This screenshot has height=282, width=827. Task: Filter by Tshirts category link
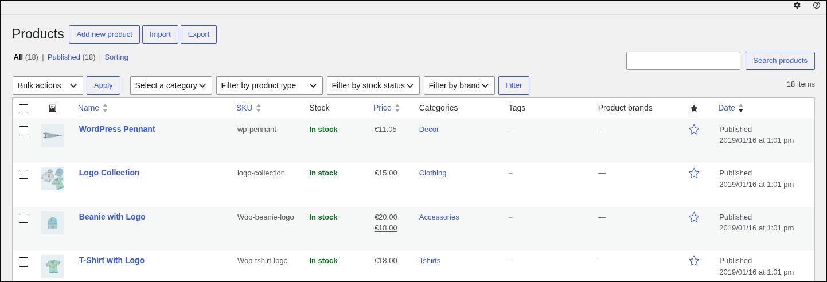(430, 261)
